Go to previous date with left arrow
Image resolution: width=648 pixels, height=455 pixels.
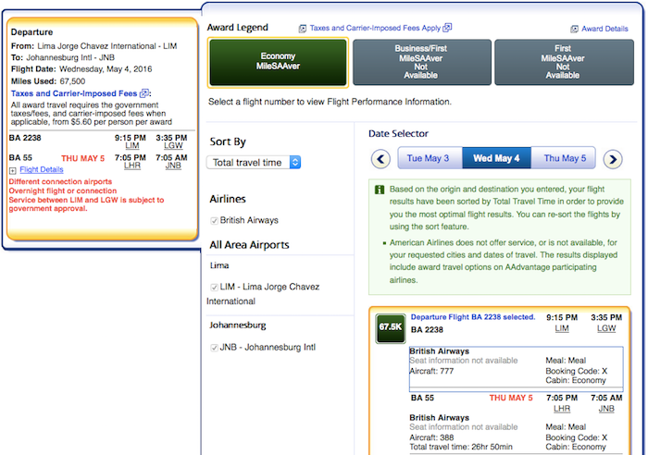point(380,159)
